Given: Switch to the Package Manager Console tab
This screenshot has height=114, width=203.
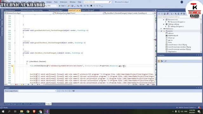Looking at the screenshot, I should 13,104.
